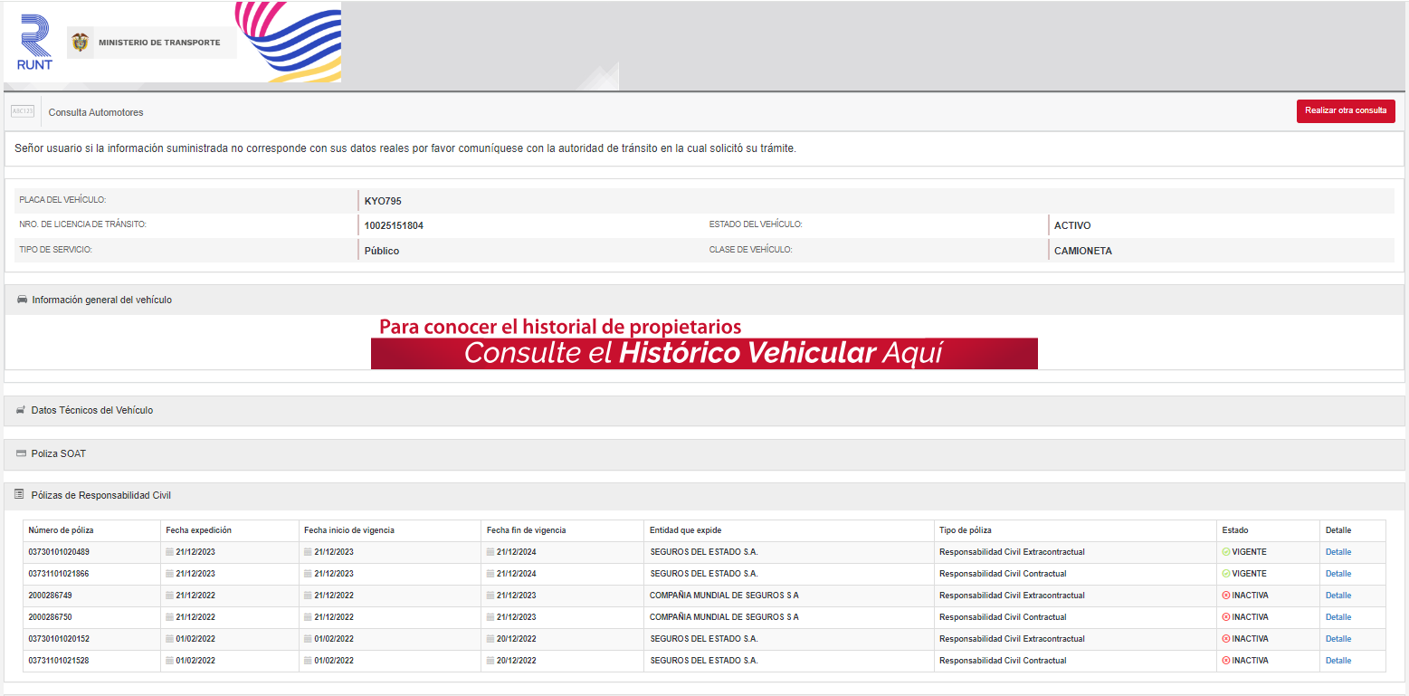Open the Histórico Vehicular banner
1409x696 pixels.
[x=704, y=352]
